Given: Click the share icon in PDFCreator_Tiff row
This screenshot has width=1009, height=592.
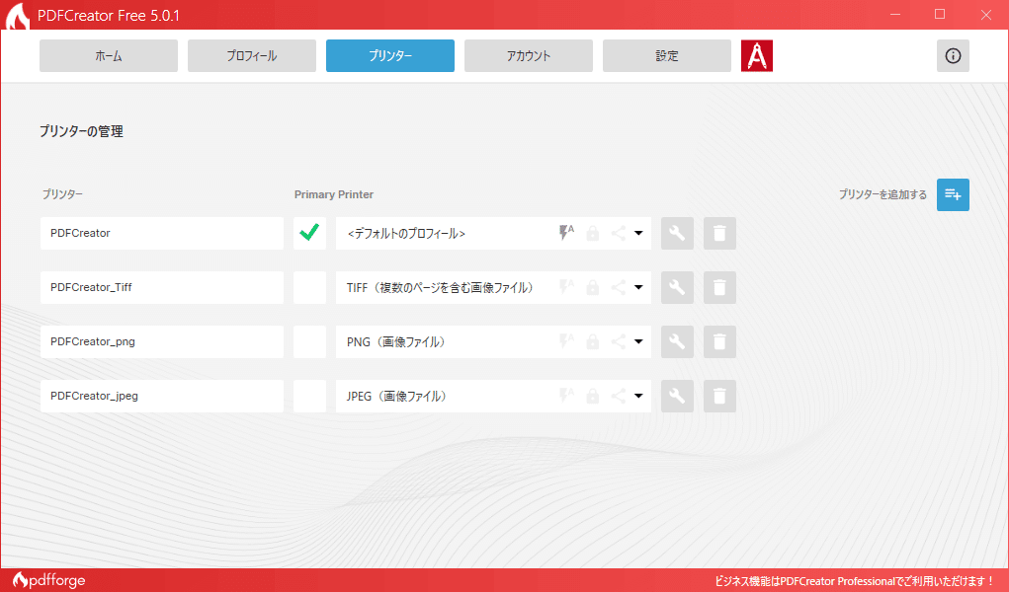Looking at the screenshot, I should [x=618, y=287].
